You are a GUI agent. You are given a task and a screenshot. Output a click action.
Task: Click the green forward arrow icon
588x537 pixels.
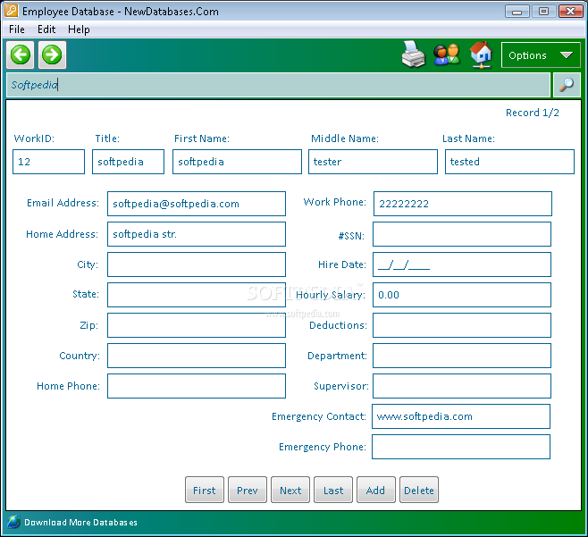(52, 55)
